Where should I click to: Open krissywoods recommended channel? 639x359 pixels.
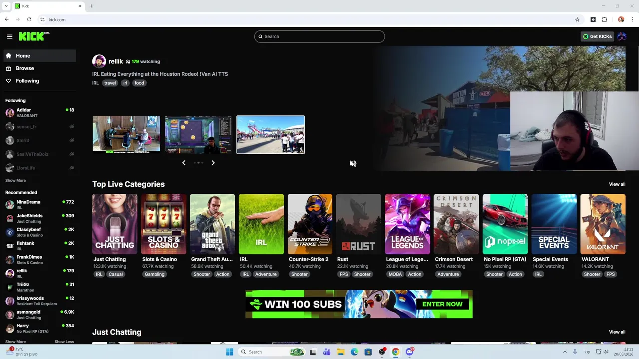pos(40,301)
